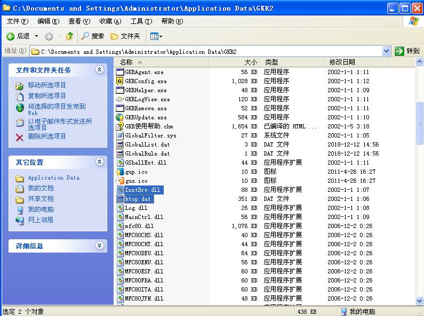This screenshot has width=424, height=316.
Task: Expand the 详细信息 panel
Action: coord(100,246)
